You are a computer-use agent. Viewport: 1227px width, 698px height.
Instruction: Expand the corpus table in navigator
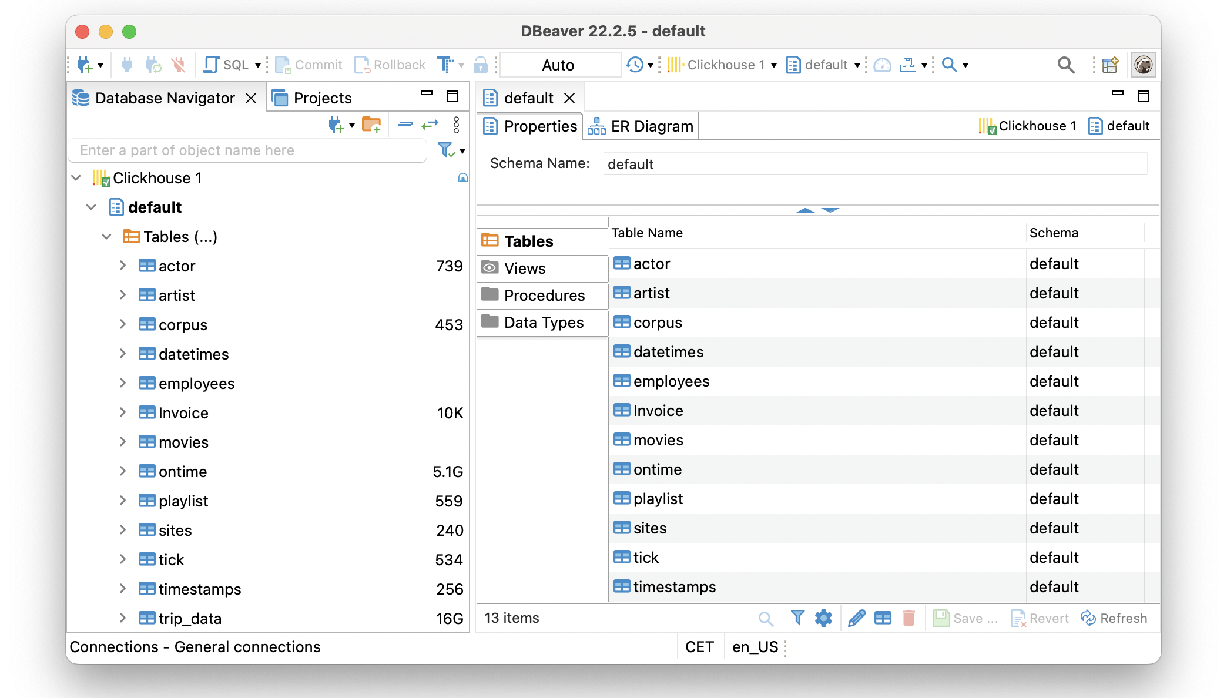pos(122,324)
